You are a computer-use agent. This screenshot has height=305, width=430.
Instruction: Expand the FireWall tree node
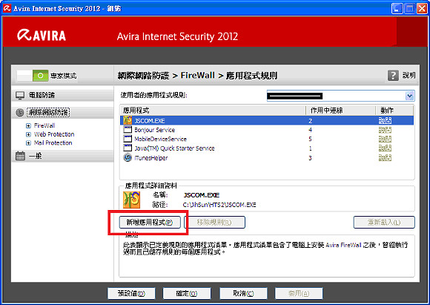28,125
